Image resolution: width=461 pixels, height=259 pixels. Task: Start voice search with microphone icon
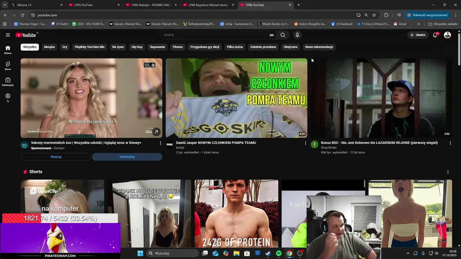pos(297,35)
